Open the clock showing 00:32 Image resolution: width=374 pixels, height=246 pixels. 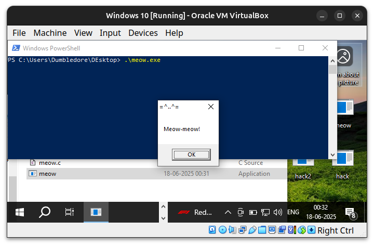coord(321,212)
